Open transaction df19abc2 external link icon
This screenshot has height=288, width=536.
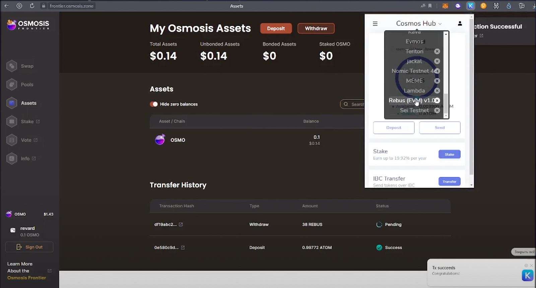point(181,224)
